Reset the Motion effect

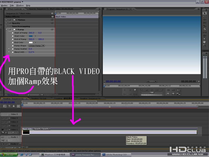pos(52,20)
